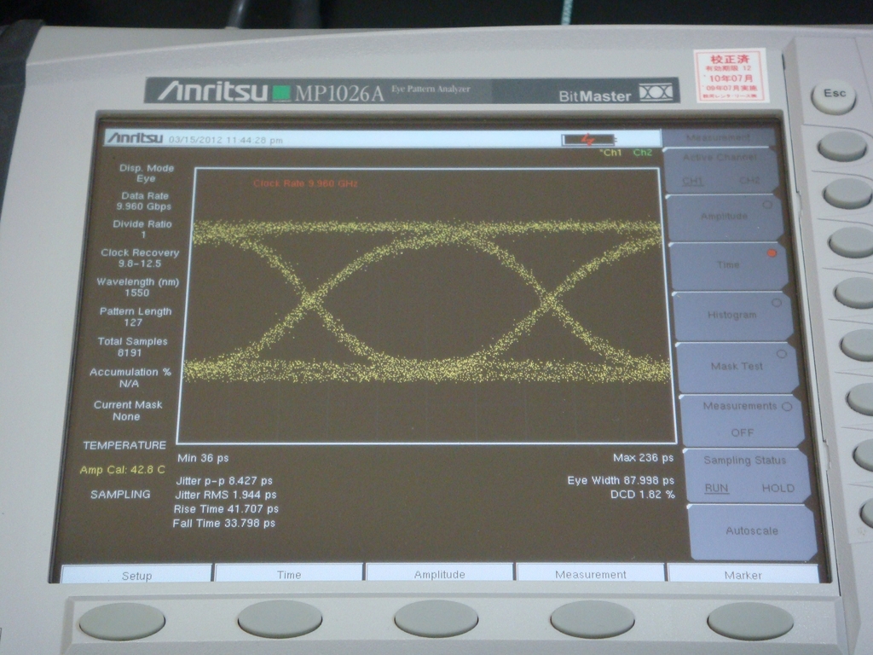Viewport: 873px width, 655px height.
Task: Select the Time radio soft key in the side menu
Action: [x=728, y=265]
